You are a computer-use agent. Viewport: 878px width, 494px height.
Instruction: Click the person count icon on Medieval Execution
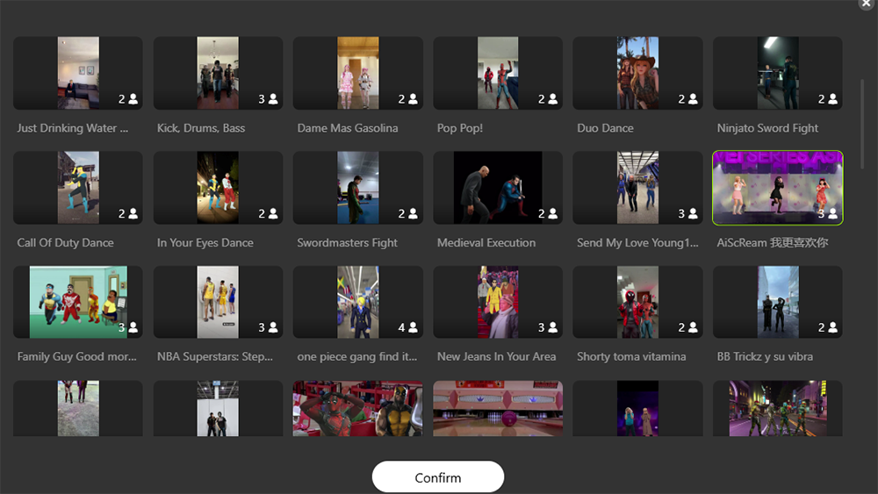click(553, 214)
